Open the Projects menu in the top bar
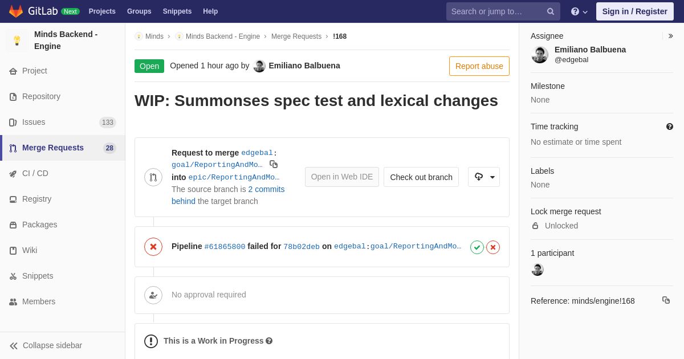Image resolution: width=684 pixels, height=359 pixels. (x=102, y=11)
